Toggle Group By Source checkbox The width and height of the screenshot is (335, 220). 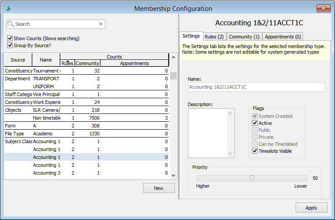(x=10, y=45)
